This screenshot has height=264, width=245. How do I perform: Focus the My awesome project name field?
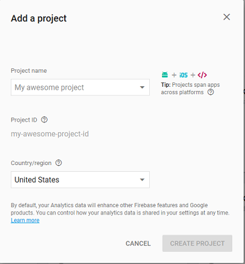coord(80,88)
